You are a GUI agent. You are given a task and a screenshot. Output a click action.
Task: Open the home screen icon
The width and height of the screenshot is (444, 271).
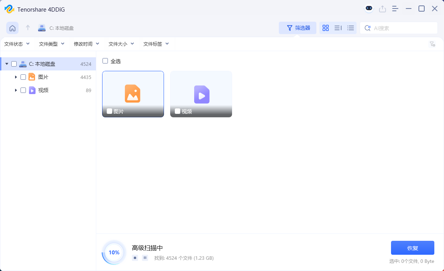[12, 28]
